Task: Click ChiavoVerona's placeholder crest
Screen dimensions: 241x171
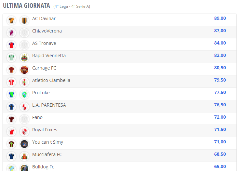Action: pyautogui.click(x=24, y=33)
